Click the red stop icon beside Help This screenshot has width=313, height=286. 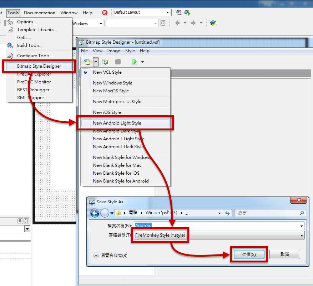coord(105,13)
